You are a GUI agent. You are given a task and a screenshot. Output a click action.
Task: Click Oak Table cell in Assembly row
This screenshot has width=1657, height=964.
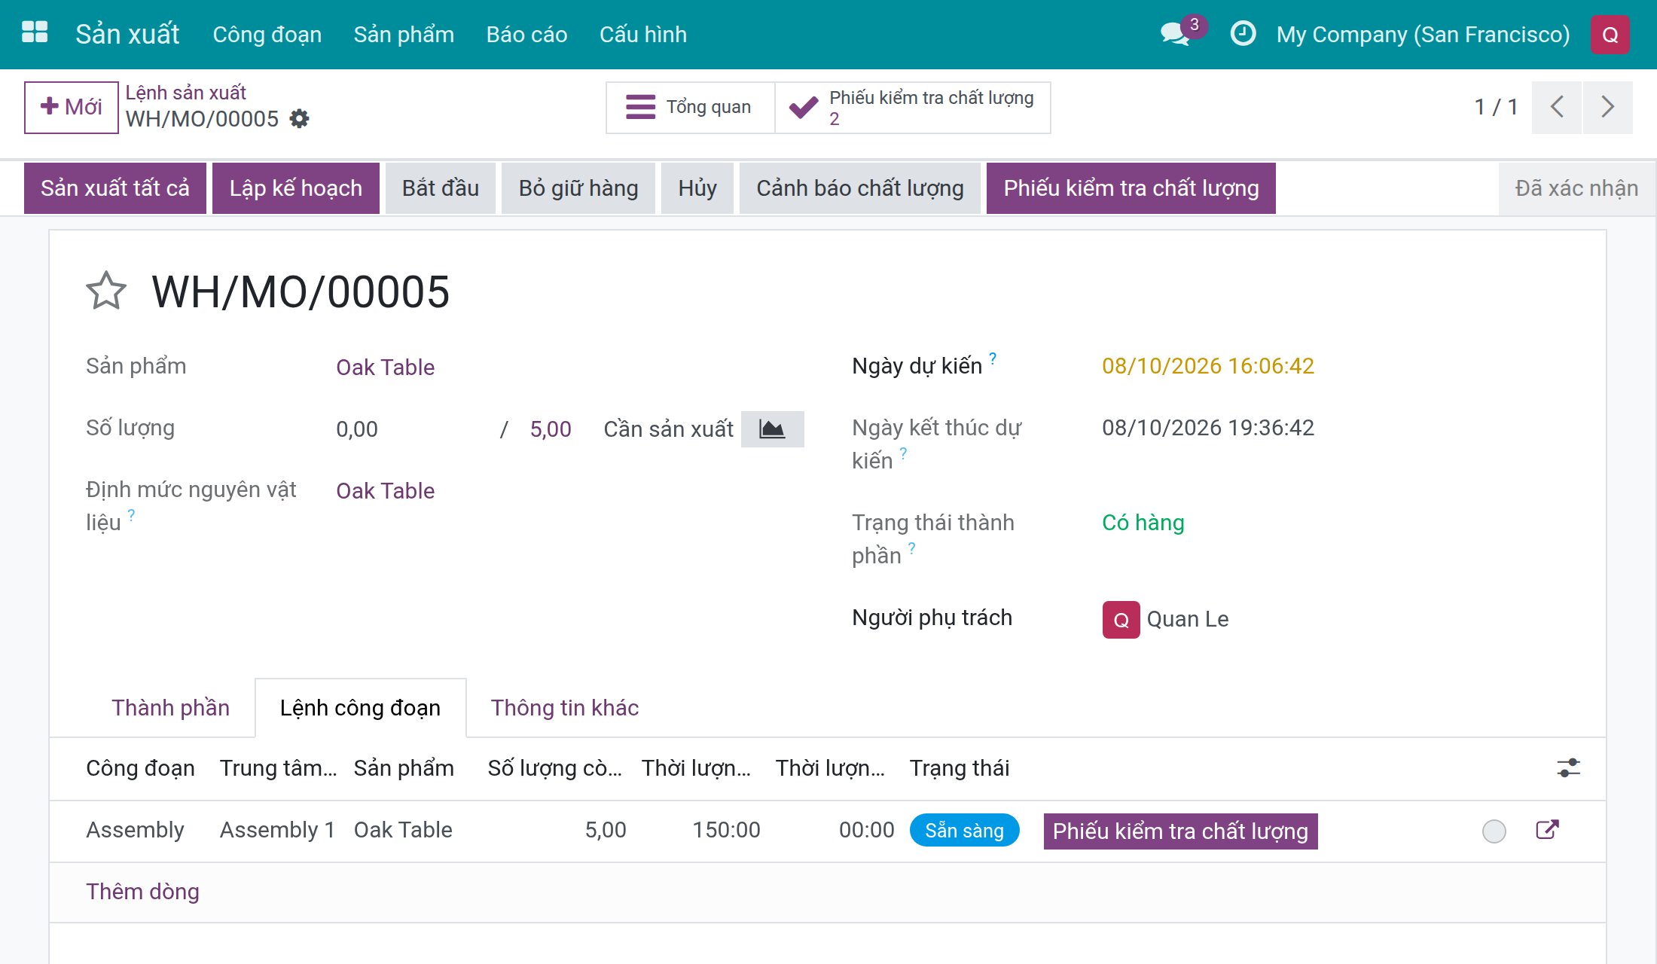[x=403, y=830]
